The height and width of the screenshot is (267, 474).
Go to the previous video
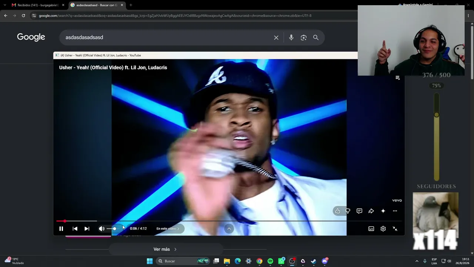75,229
